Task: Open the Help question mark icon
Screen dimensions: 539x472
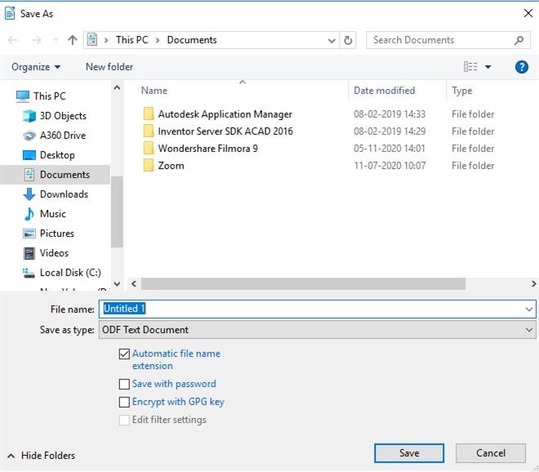Action: click(x=522, y=67)
